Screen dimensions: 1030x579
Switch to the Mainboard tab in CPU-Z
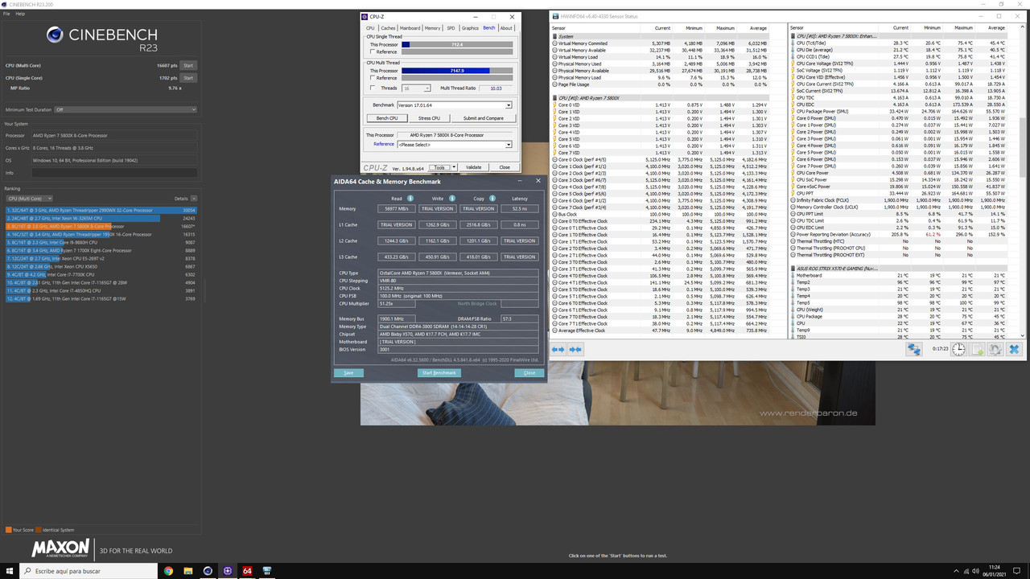(410, 28)
